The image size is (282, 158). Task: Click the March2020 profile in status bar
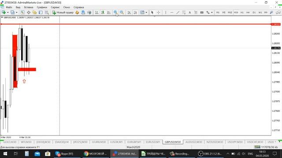coord(133,147)
